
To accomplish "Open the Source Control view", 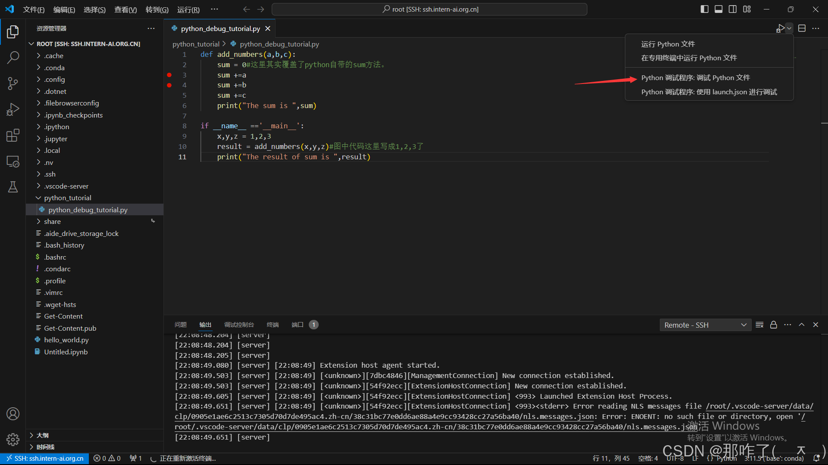I will click(13, 84).
